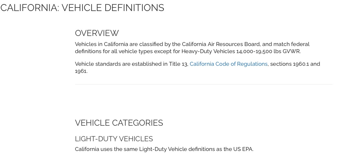Click the '1961.' text on the last overview line
351x161 pixels.
tap(81, 71)
